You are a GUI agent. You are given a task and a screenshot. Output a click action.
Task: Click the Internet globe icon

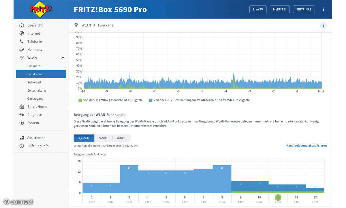point(22,33)
